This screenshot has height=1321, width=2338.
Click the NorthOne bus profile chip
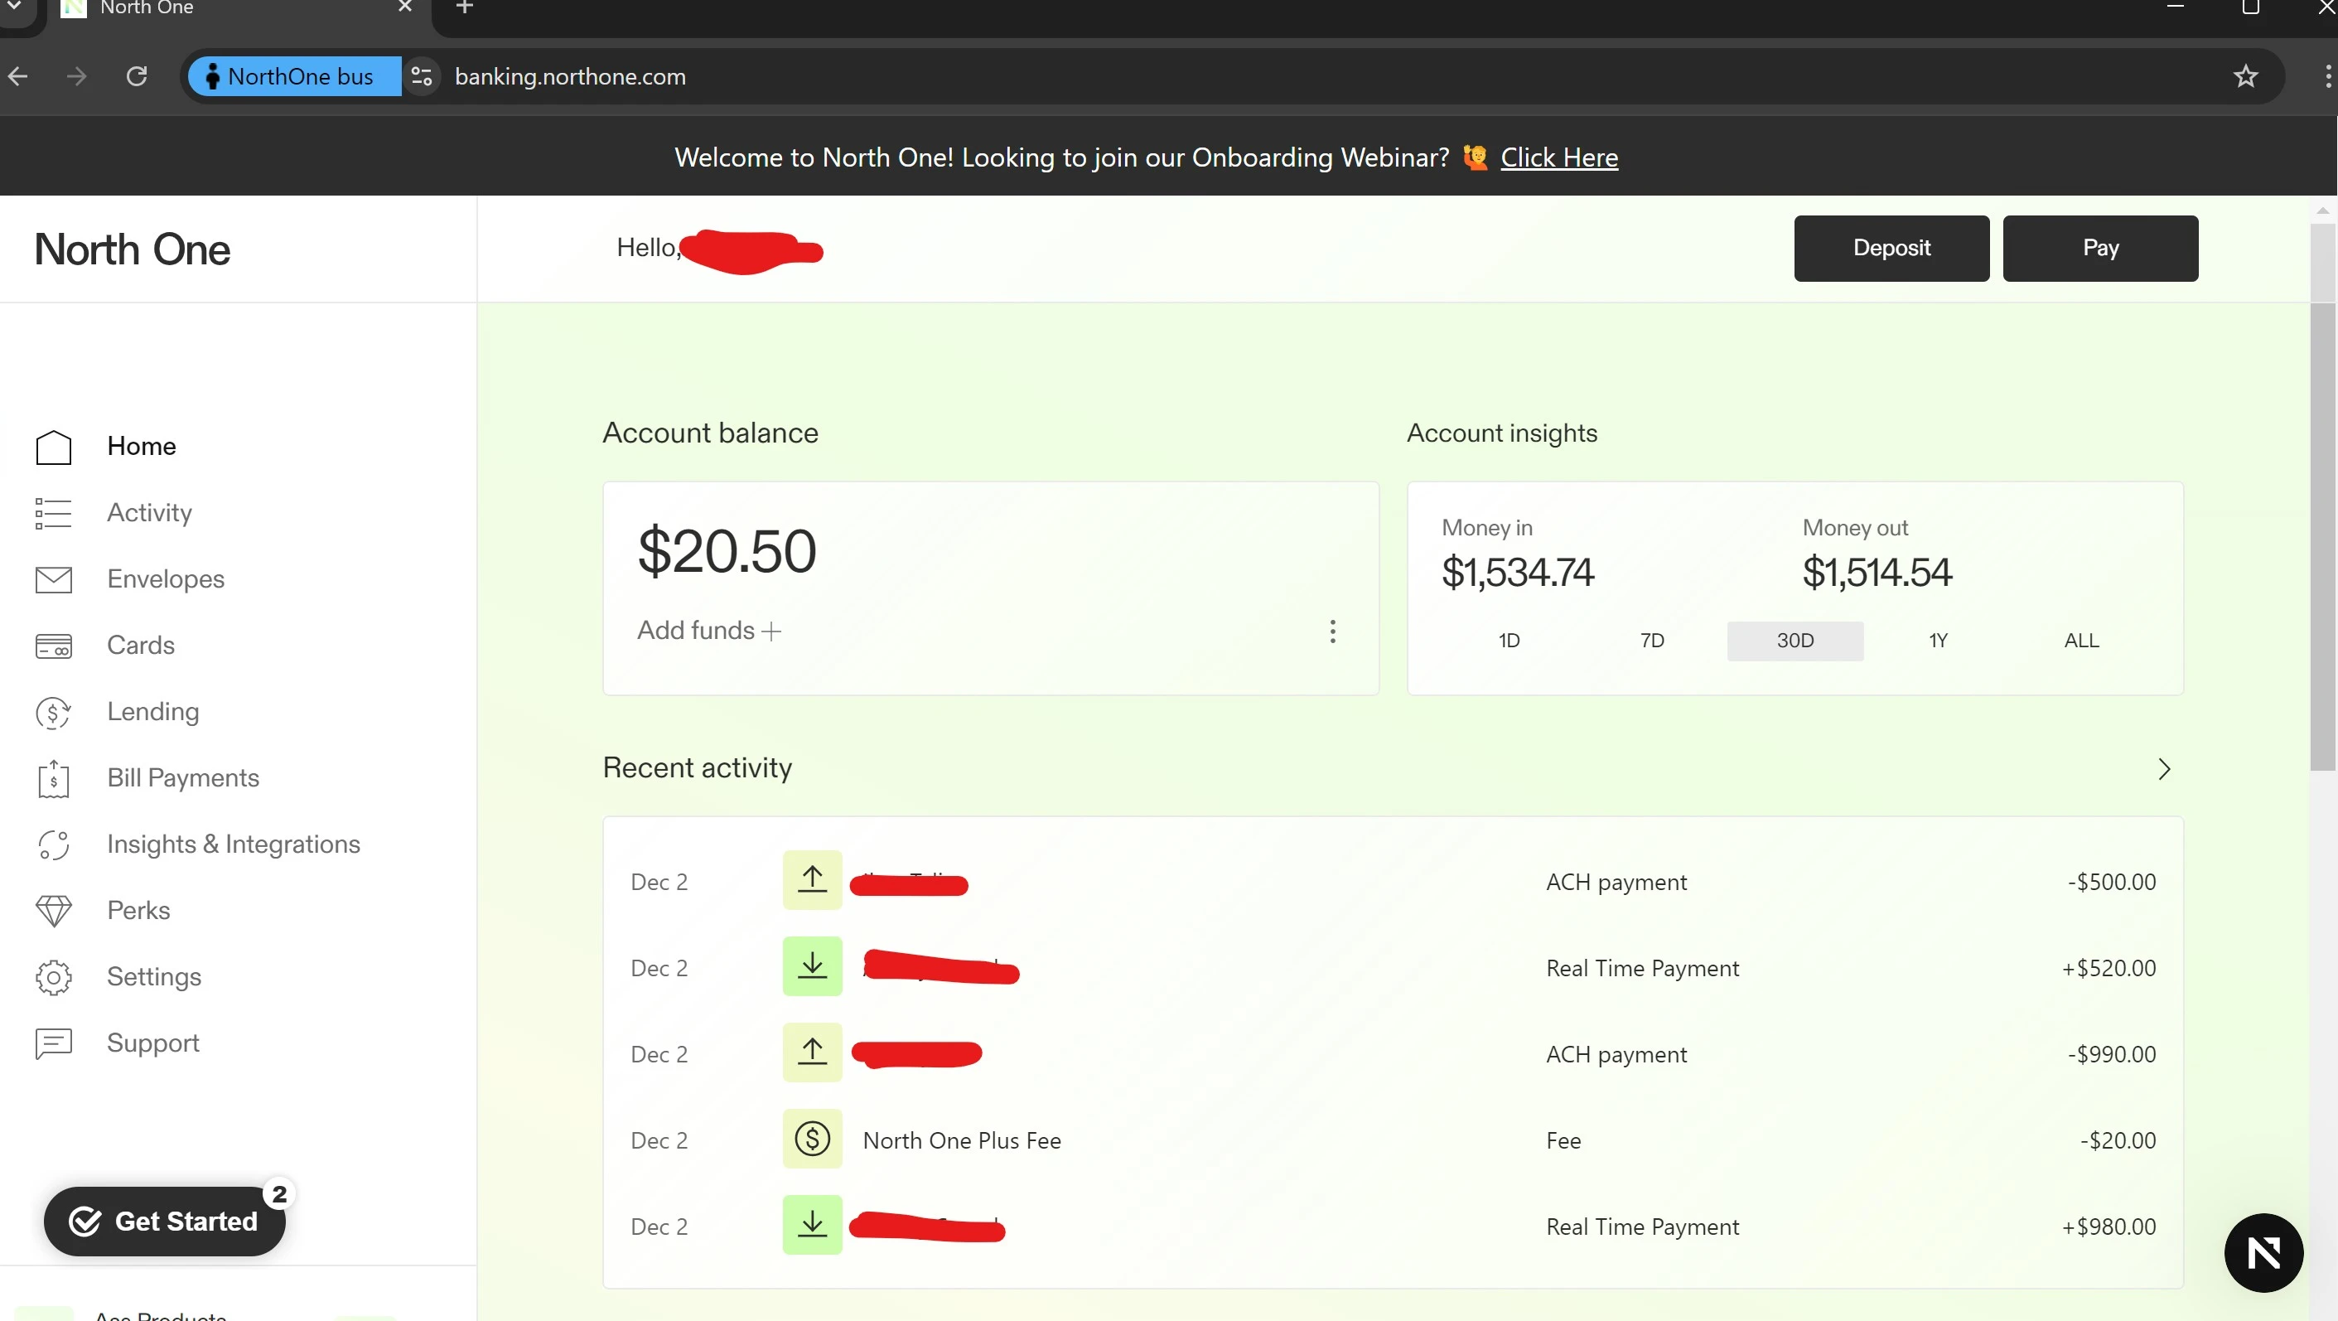click(294, 76)
